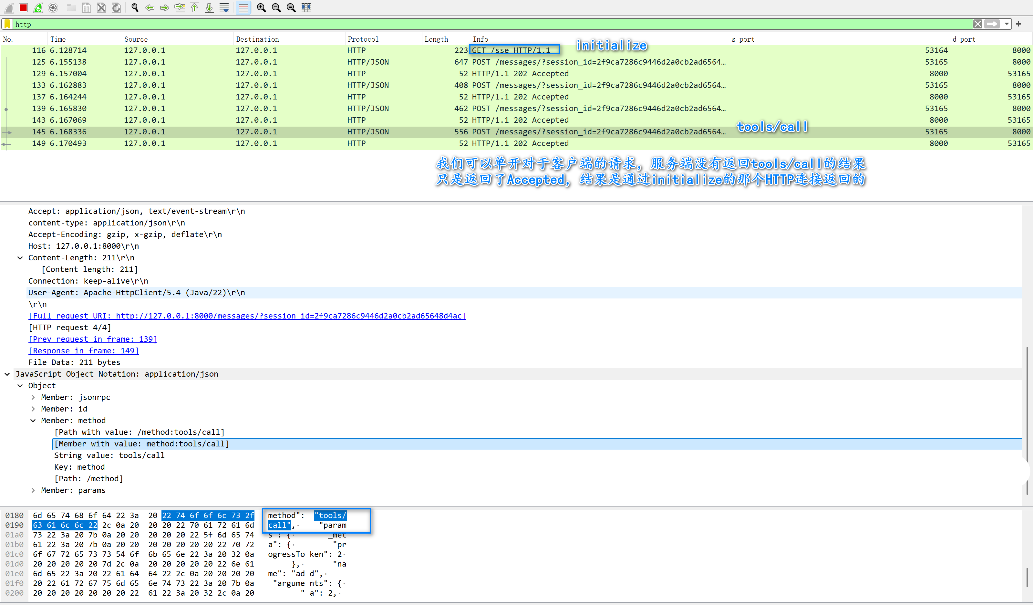Select File Data: 211 bytes line

click(x=74, y=363)
